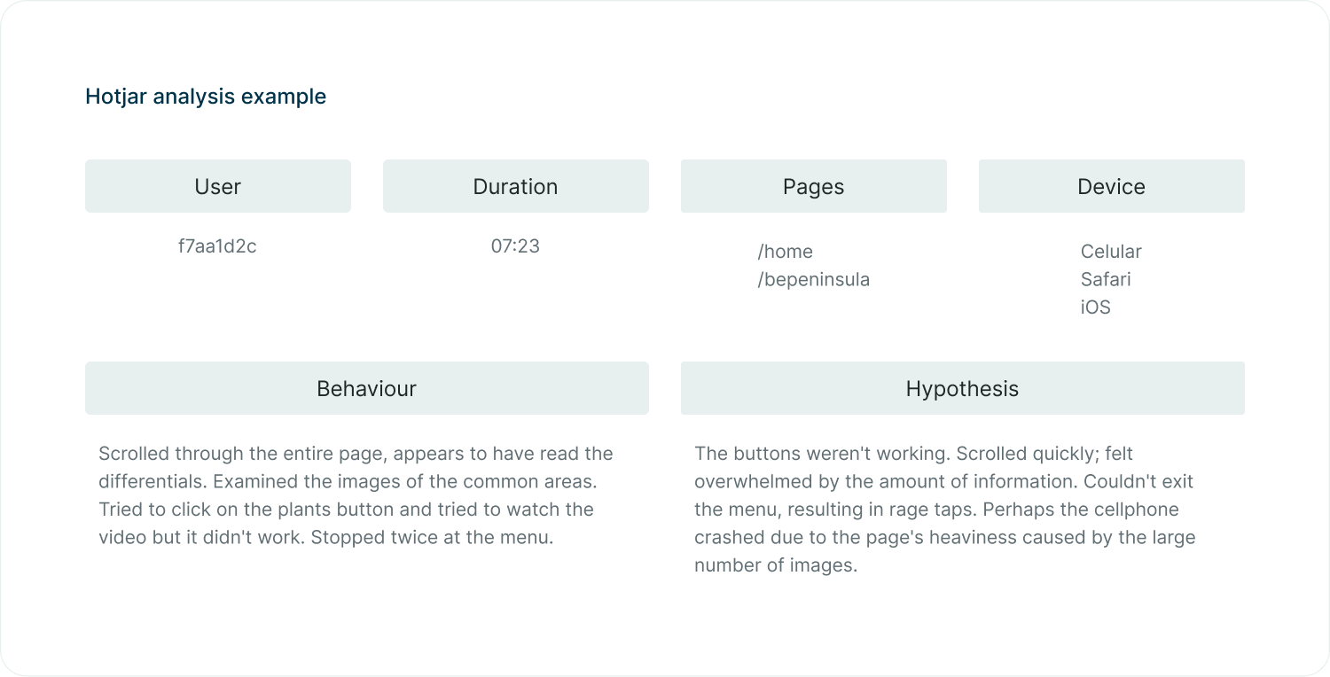Click the Safari browser label
The height and width of the screenshot is (677, 1330).
pos(1106,280)
